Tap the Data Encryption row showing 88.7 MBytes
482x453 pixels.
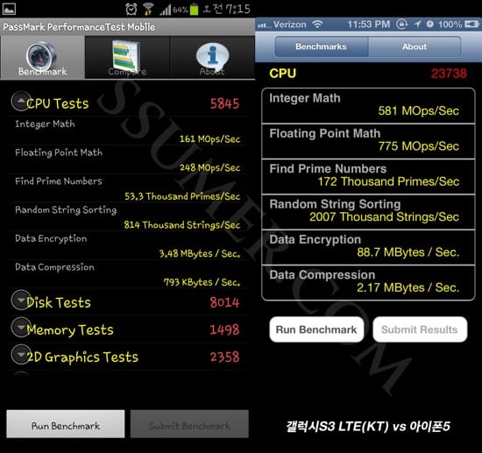click(368, 247)
